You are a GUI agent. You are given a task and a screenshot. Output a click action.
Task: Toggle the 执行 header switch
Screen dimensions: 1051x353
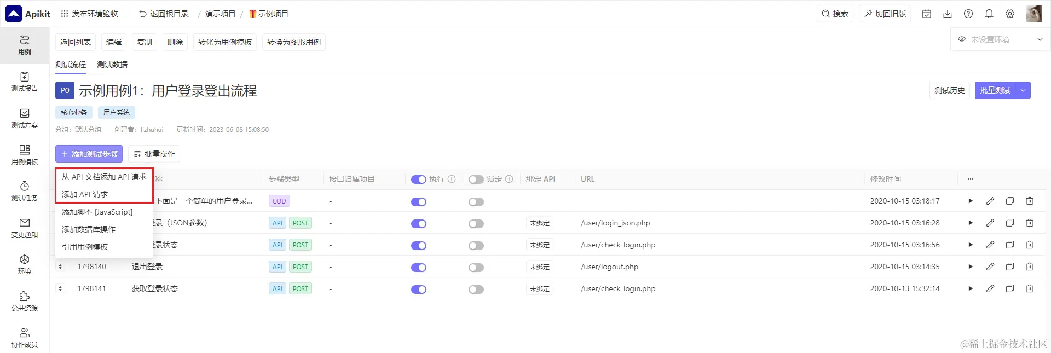click(x=419, y=180)
